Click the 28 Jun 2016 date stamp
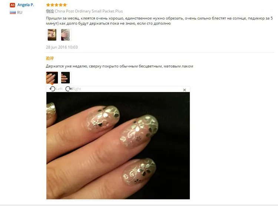Viewport: 278px width, 206px height. coord(62,47)
